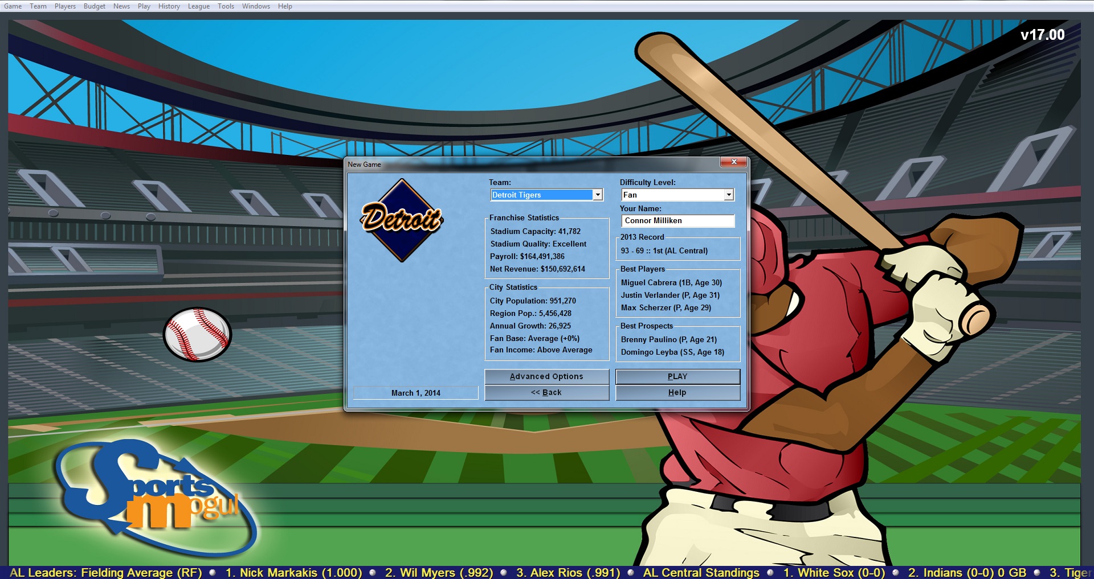Open the Team dropdown showing Detroit Tigers

pyautogui.click(x=541, y=195)
